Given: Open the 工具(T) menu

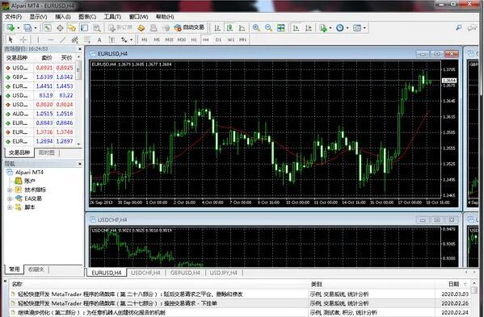Looking at the screenshot, I should pyautogui.click(x=112, y=17).
